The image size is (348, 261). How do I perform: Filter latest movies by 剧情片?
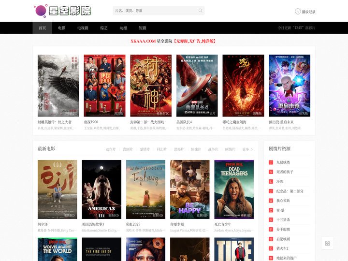(230, 149)
